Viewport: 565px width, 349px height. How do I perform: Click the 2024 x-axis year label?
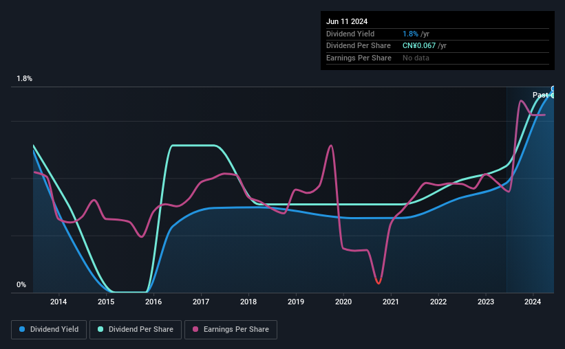533,302
